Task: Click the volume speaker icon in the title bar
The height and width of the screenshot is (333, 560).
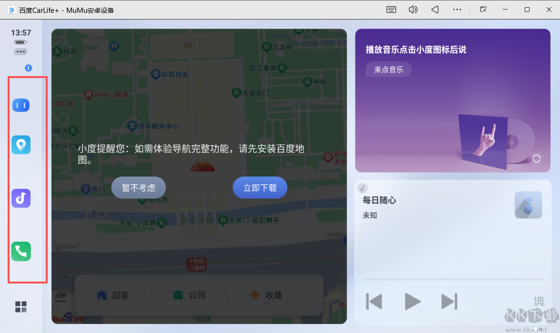Action: pyautogui.click(x=413, y=10)
